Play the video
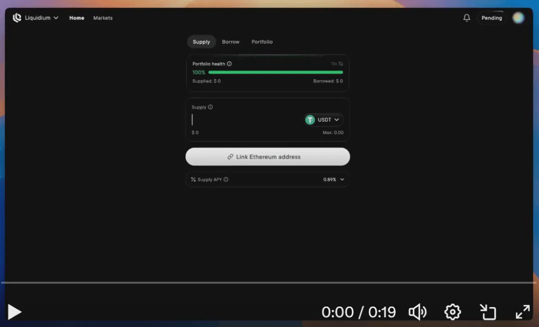 point(14,312)
